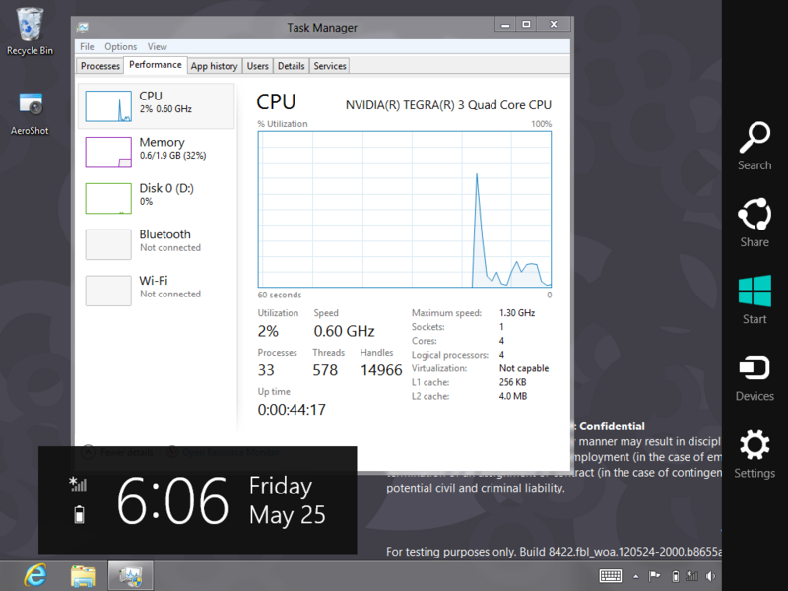
Task: Click the Start charm Windows logo
Action: [755, 291]
